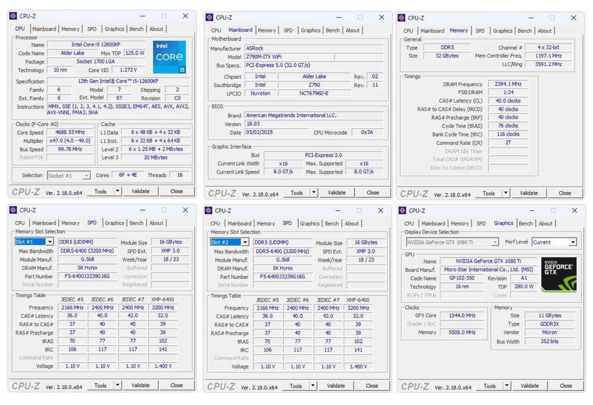593x405 pixels.
Task: Open the Slot #2 memory slot dropdown
Action: coord(245,242)
